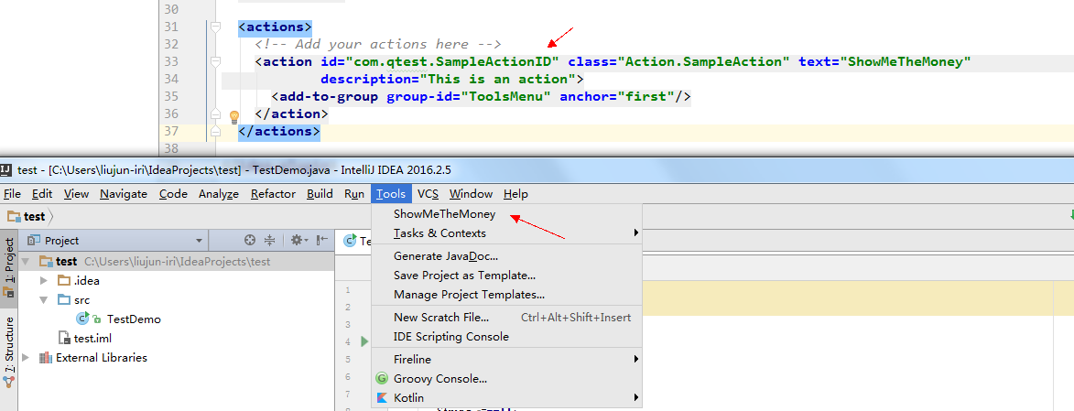Screen dimensions: 1074x411
Task: Open the VCS menu
Action: tap(429, 194)
